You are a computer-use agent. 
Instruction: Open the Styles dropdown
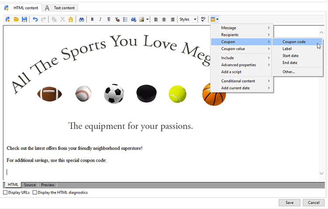click(x=188, y=19)
